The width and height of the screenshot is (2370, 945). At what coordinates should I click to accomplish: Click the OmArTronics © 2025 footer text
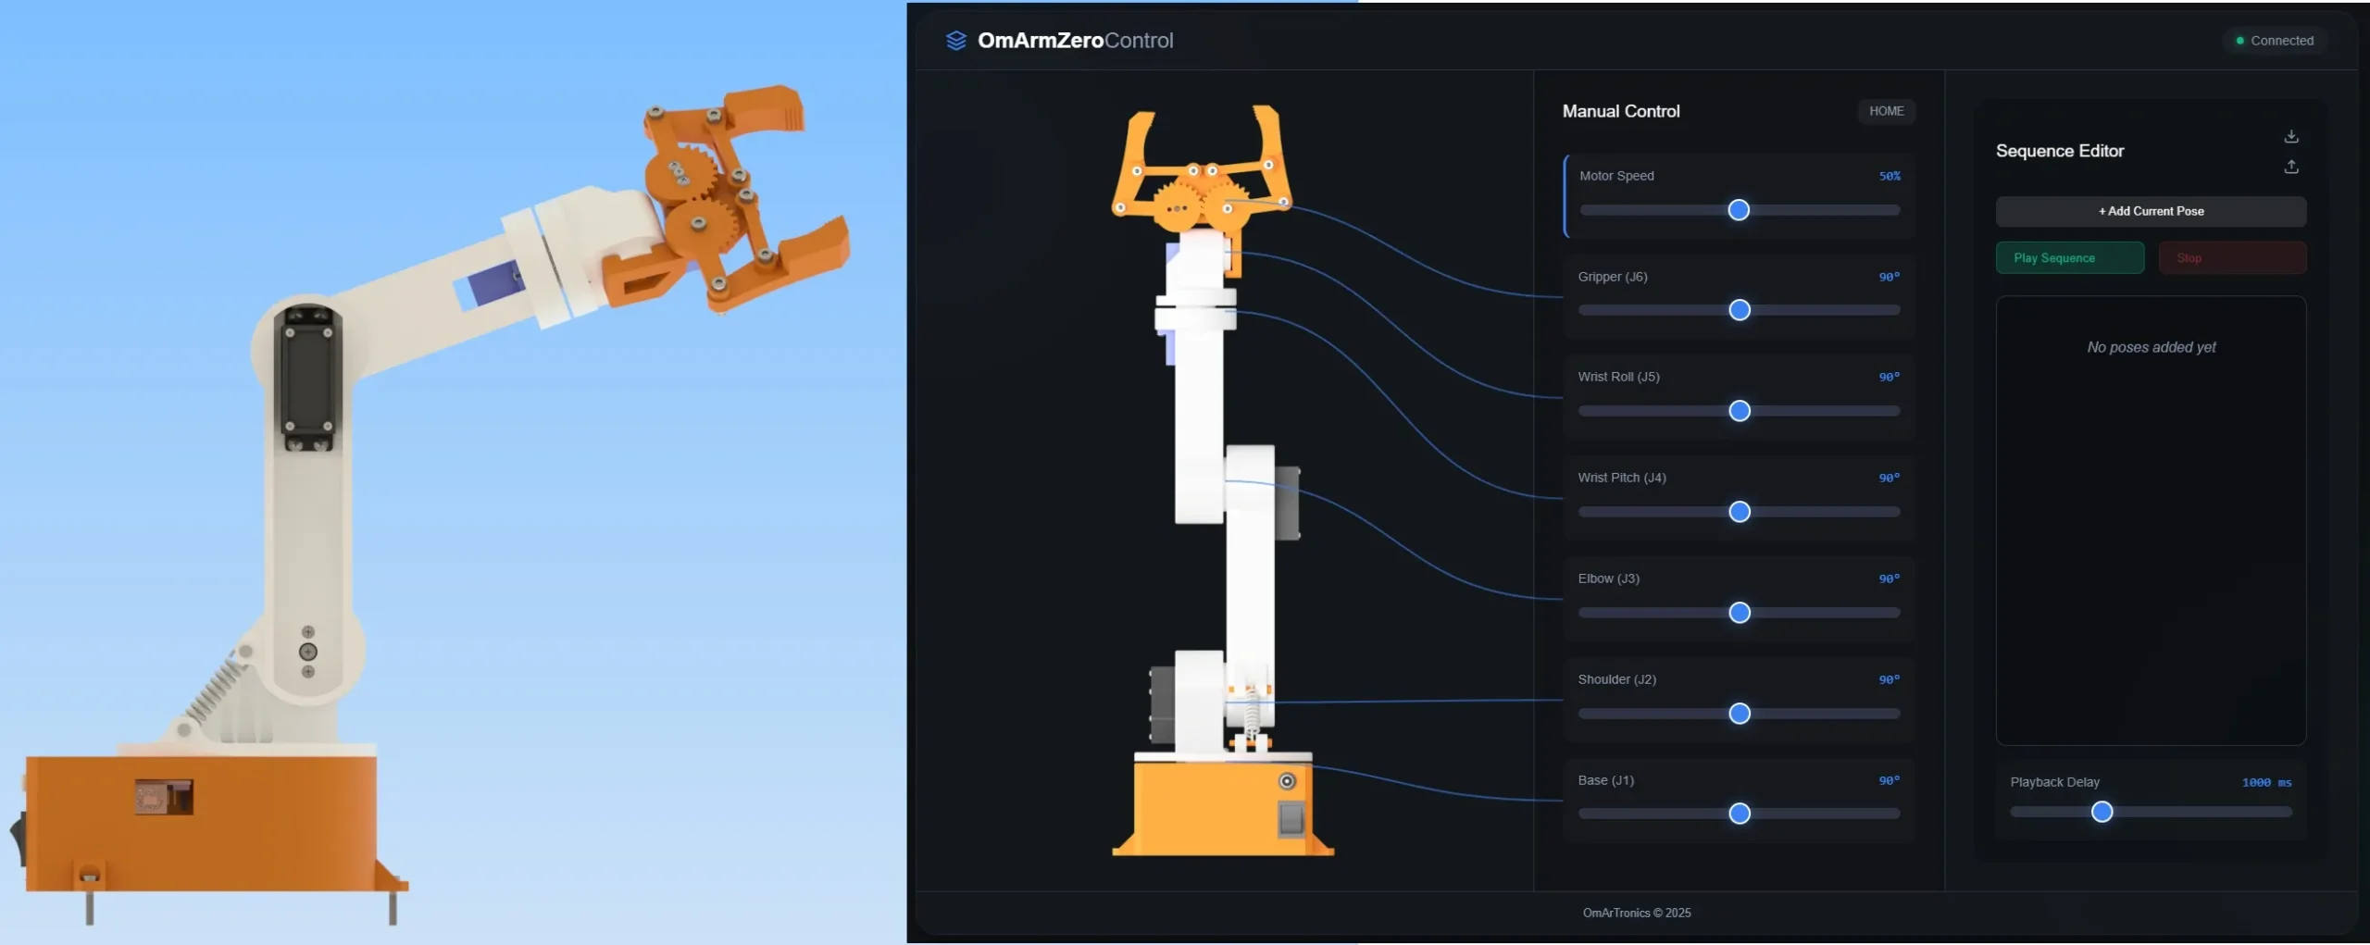tap(1636, 913)
